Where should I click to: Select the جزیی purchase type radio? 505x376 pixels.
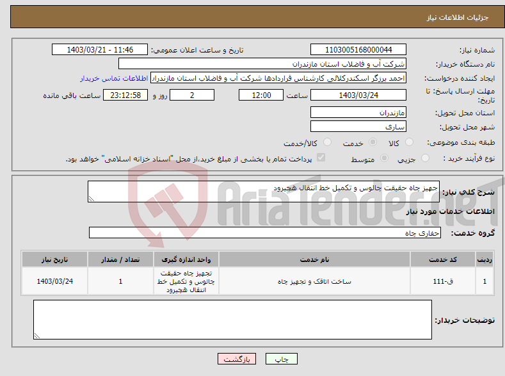pos(425,158)
